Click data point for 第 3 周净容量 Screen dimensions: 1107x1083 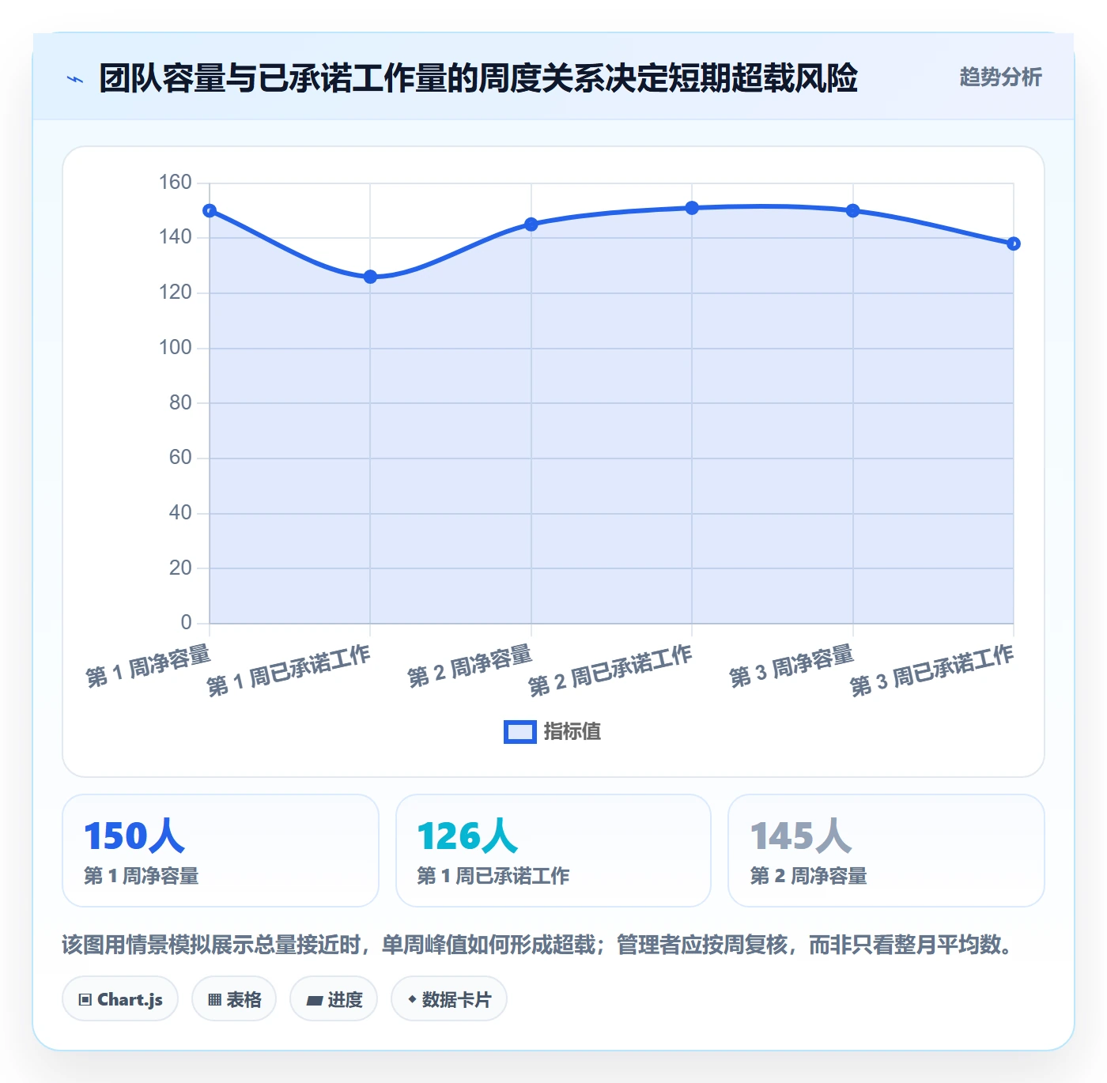[x=852, y=211]
